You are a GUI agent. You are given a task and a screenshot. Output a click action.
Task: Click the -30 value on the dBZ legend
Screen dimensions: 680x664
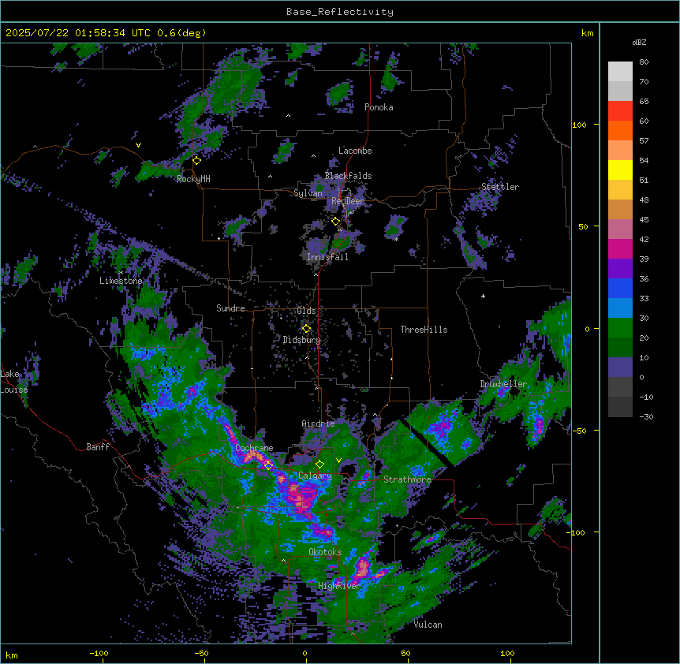tap(646, 417)
